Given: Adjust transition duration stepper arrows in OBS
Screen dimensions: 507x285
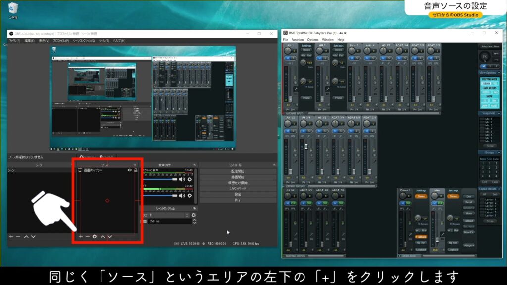Looking at the screenshot, I should coord(194,221).
